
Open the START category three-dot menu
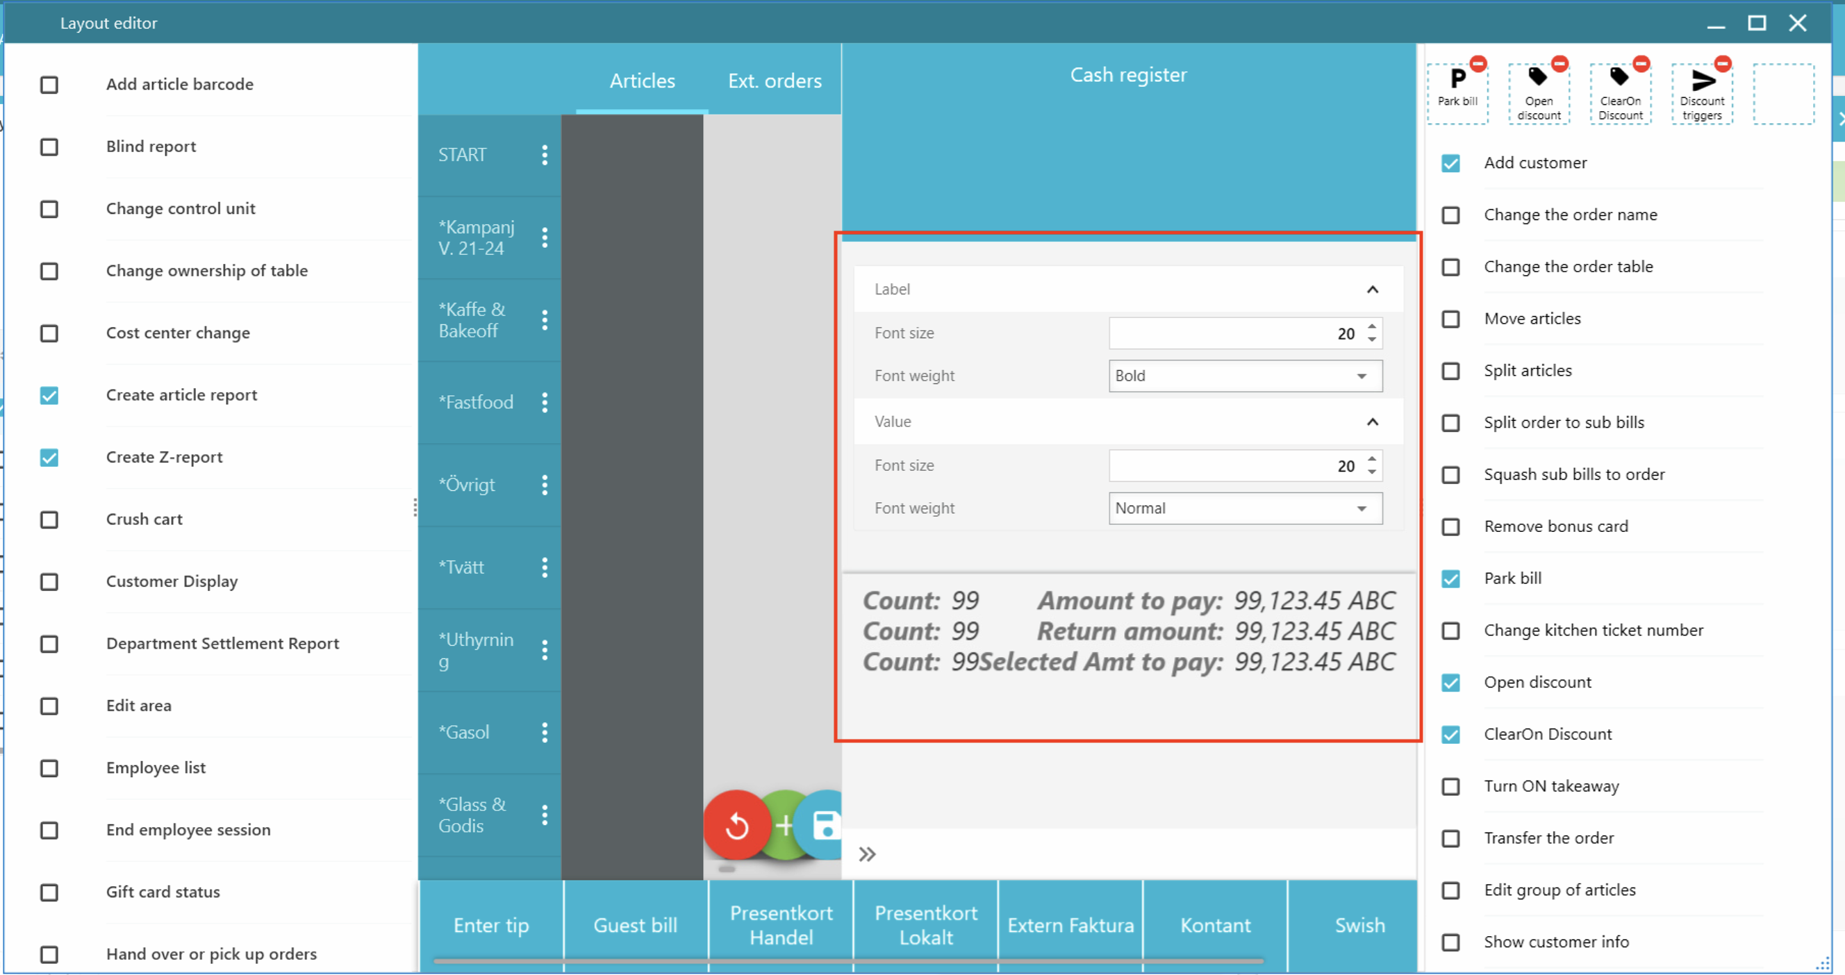point(545,155)
